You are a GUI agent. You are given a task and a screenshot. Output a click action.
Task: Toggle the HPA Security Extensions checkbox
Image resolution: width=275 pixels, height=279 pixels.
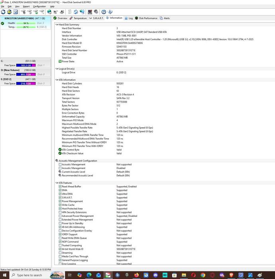click(x=60, y=212)
